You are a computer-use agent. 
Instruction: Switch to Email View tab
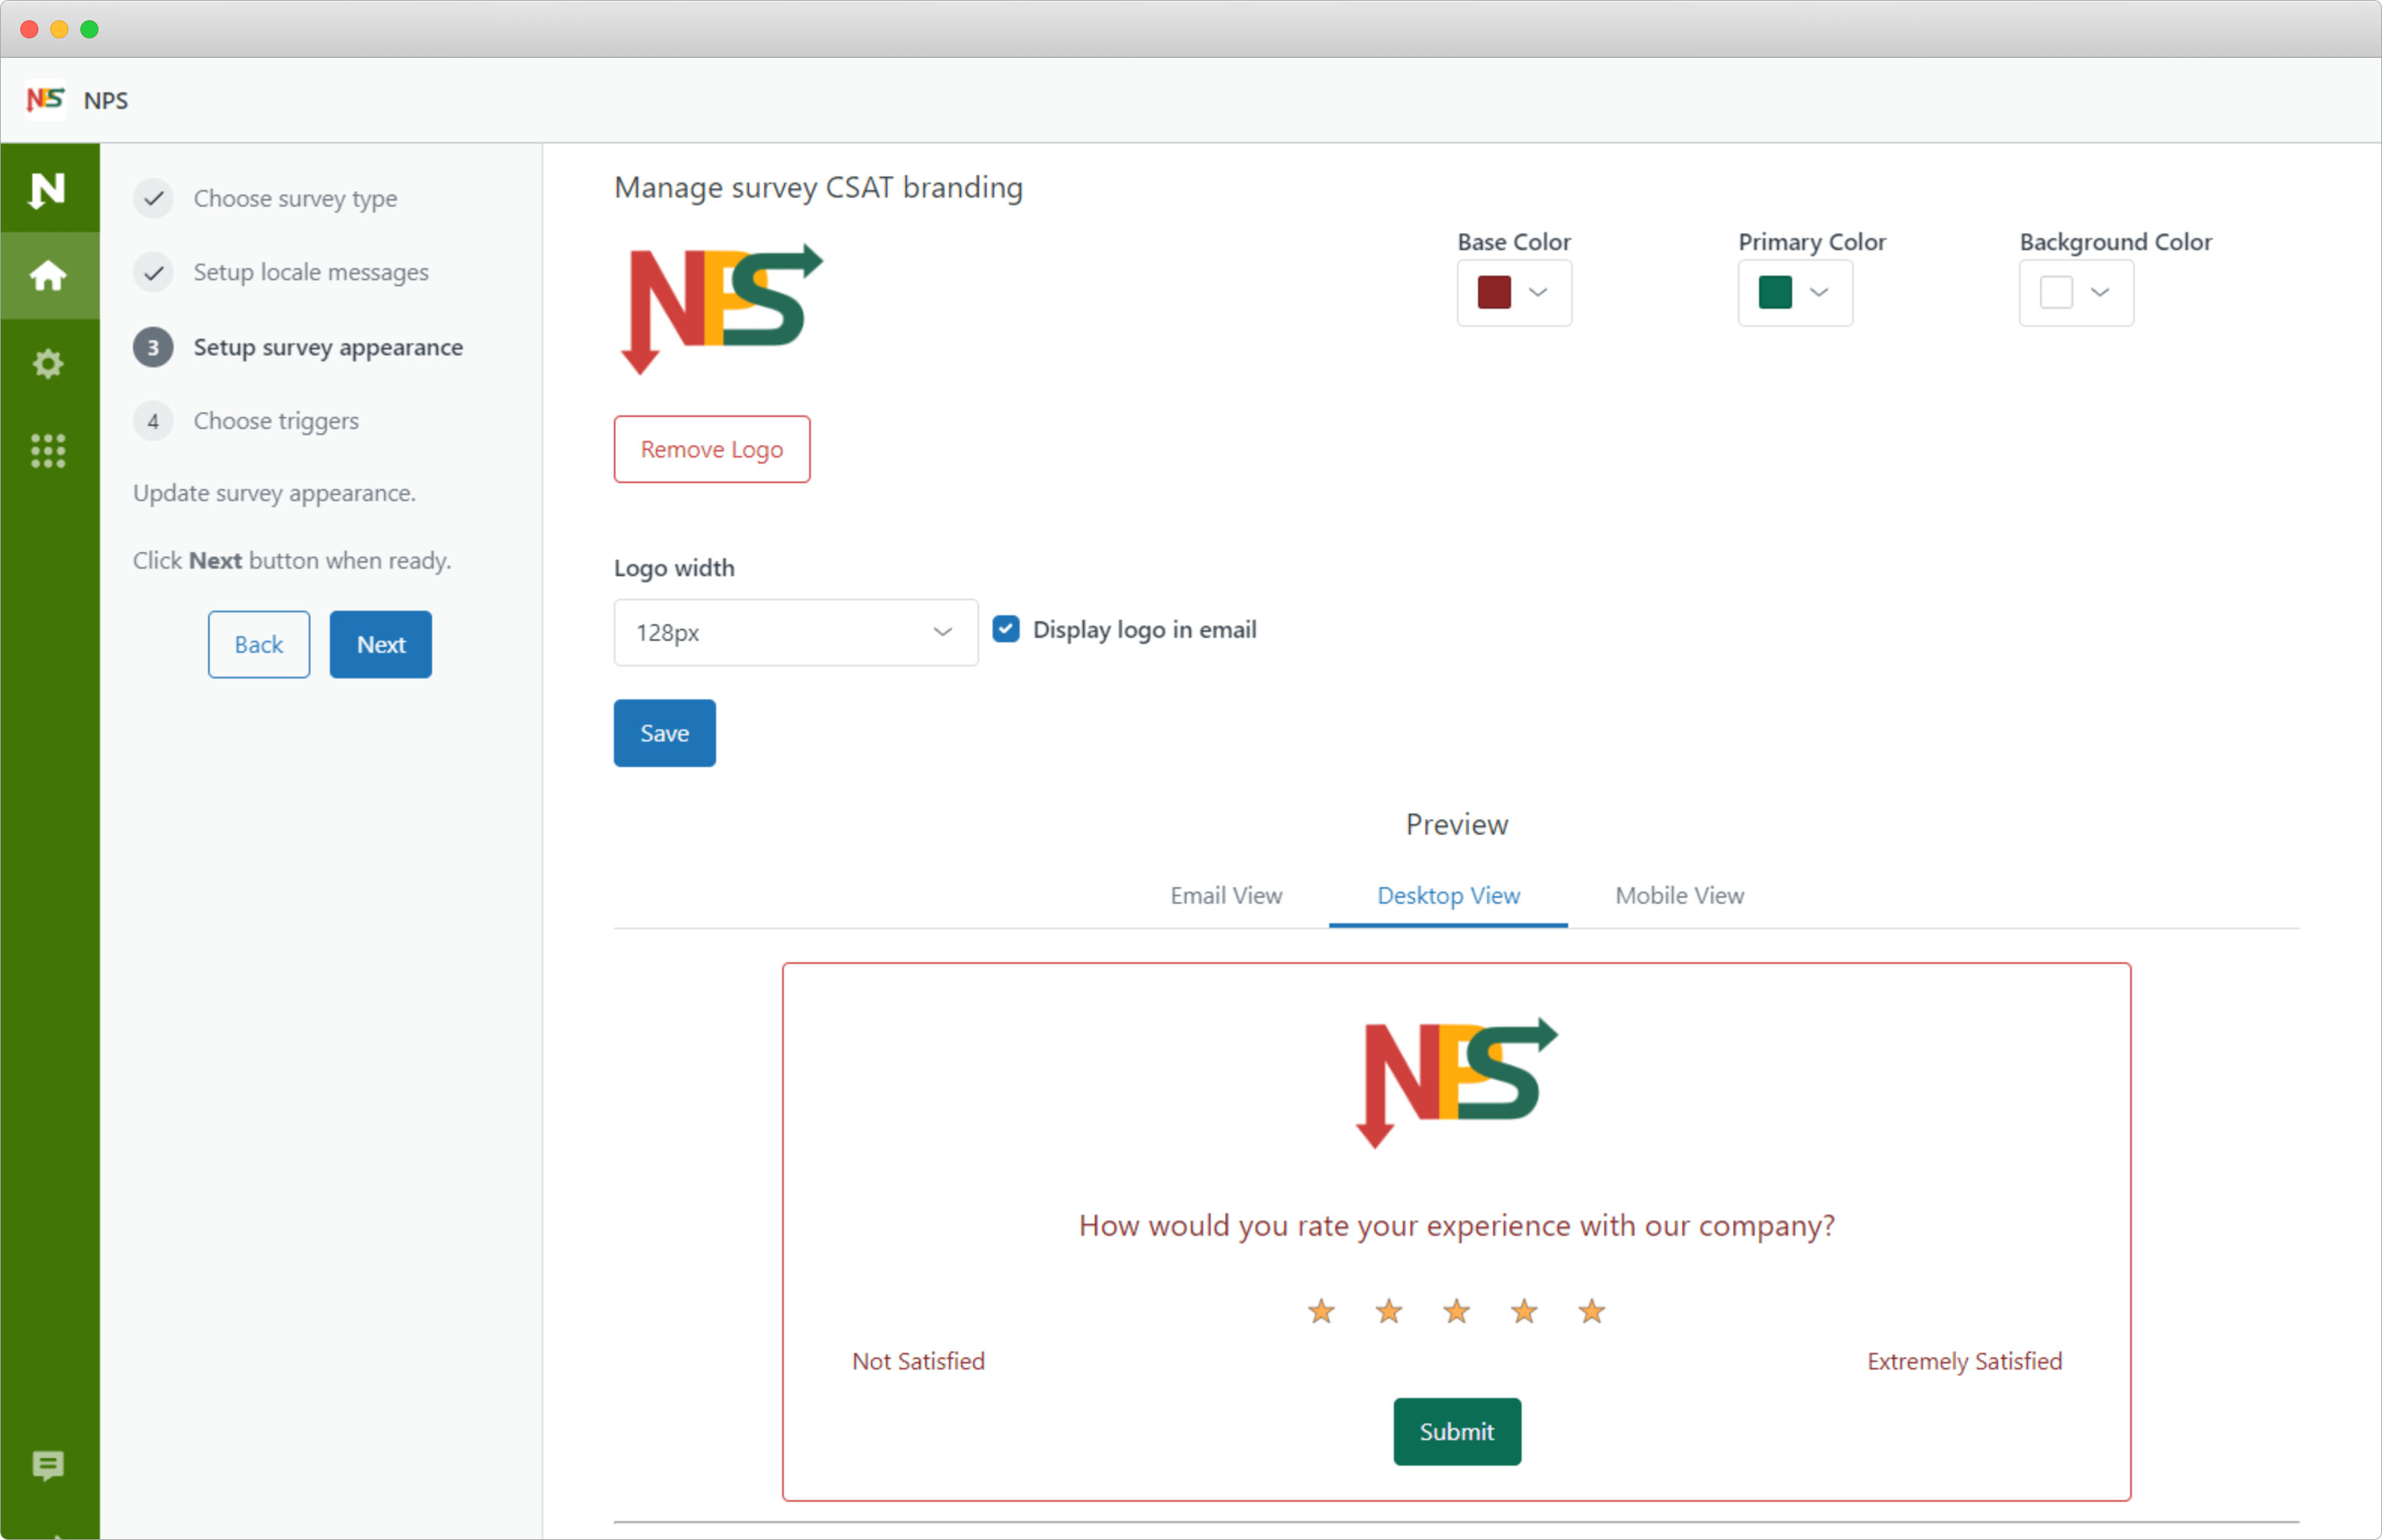pyautogui.click(x=1226, y=895)
